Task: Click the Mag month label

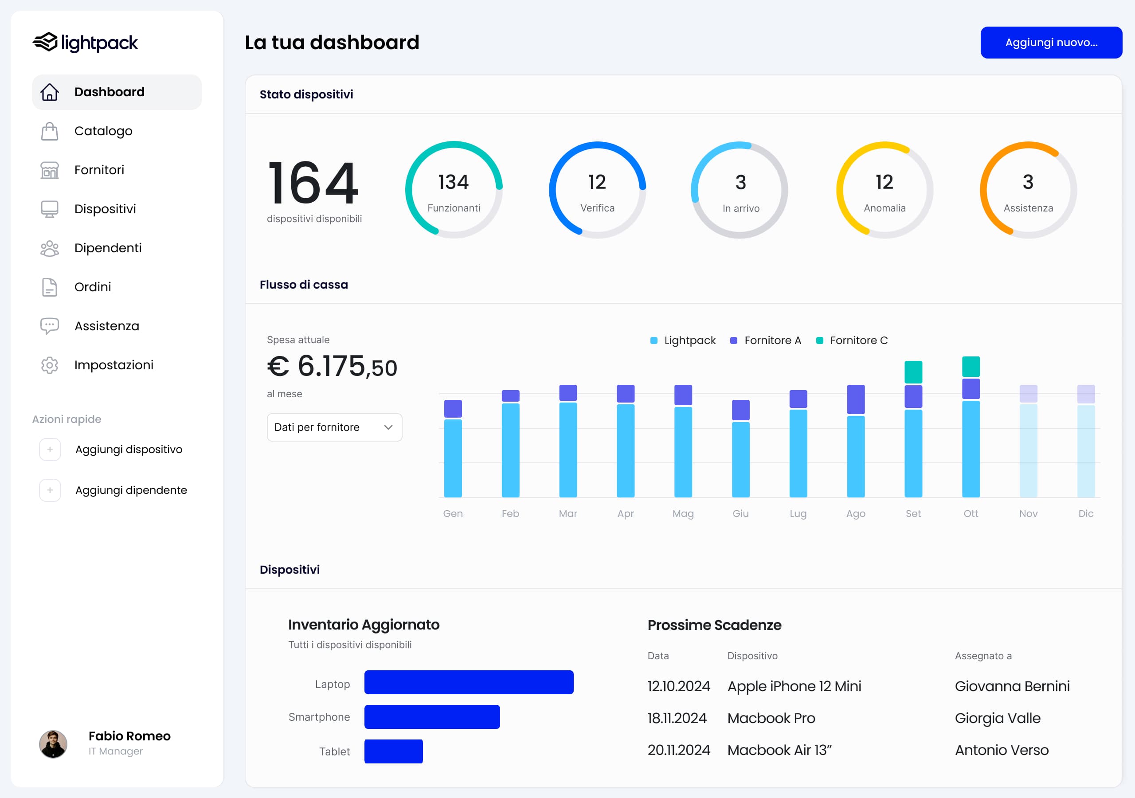Action: point(683,514)
